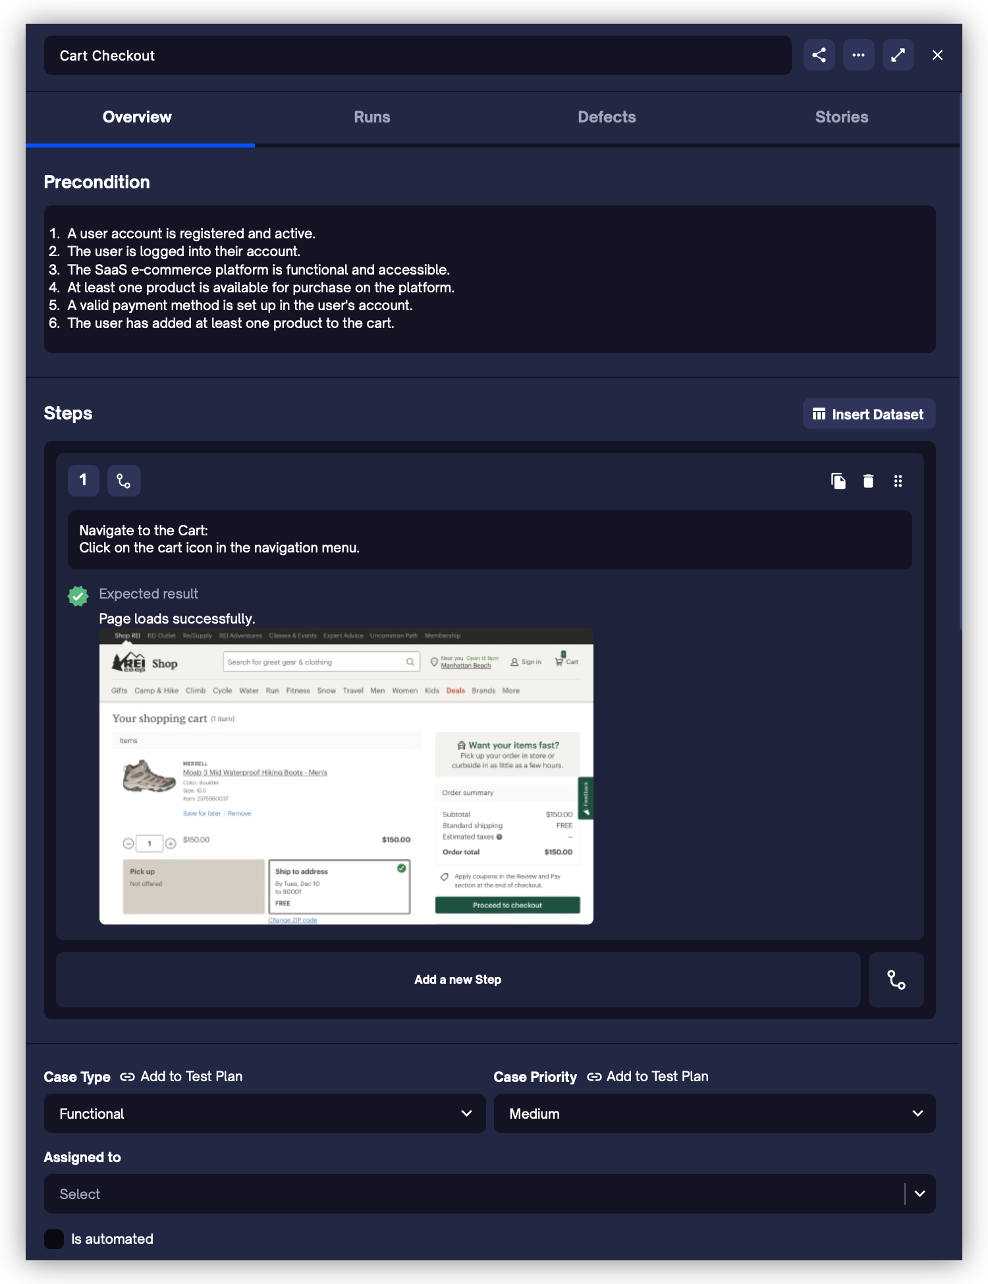This screenshot has height=1284, width=988.
Task: Click the panel's vertical scrollbar
Action: [960, 362]
